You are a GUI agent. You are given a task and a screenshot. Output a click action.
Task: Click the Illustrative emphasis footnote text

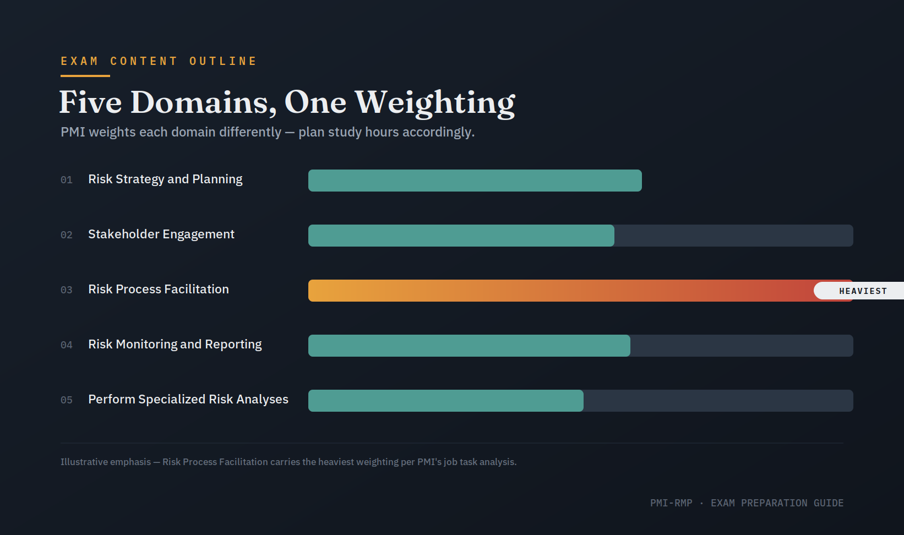288,462
